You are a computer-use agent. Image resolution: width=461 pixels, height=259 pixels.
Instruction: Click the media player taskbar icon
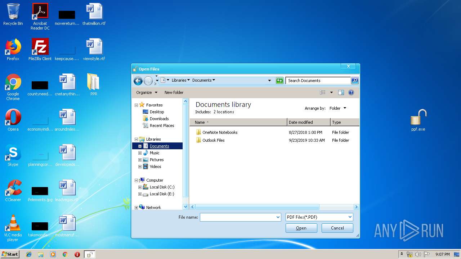53,254
